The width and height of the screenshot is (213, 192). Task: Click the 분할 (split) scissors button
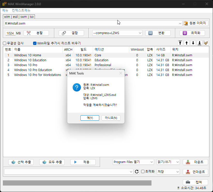[36, 33]
